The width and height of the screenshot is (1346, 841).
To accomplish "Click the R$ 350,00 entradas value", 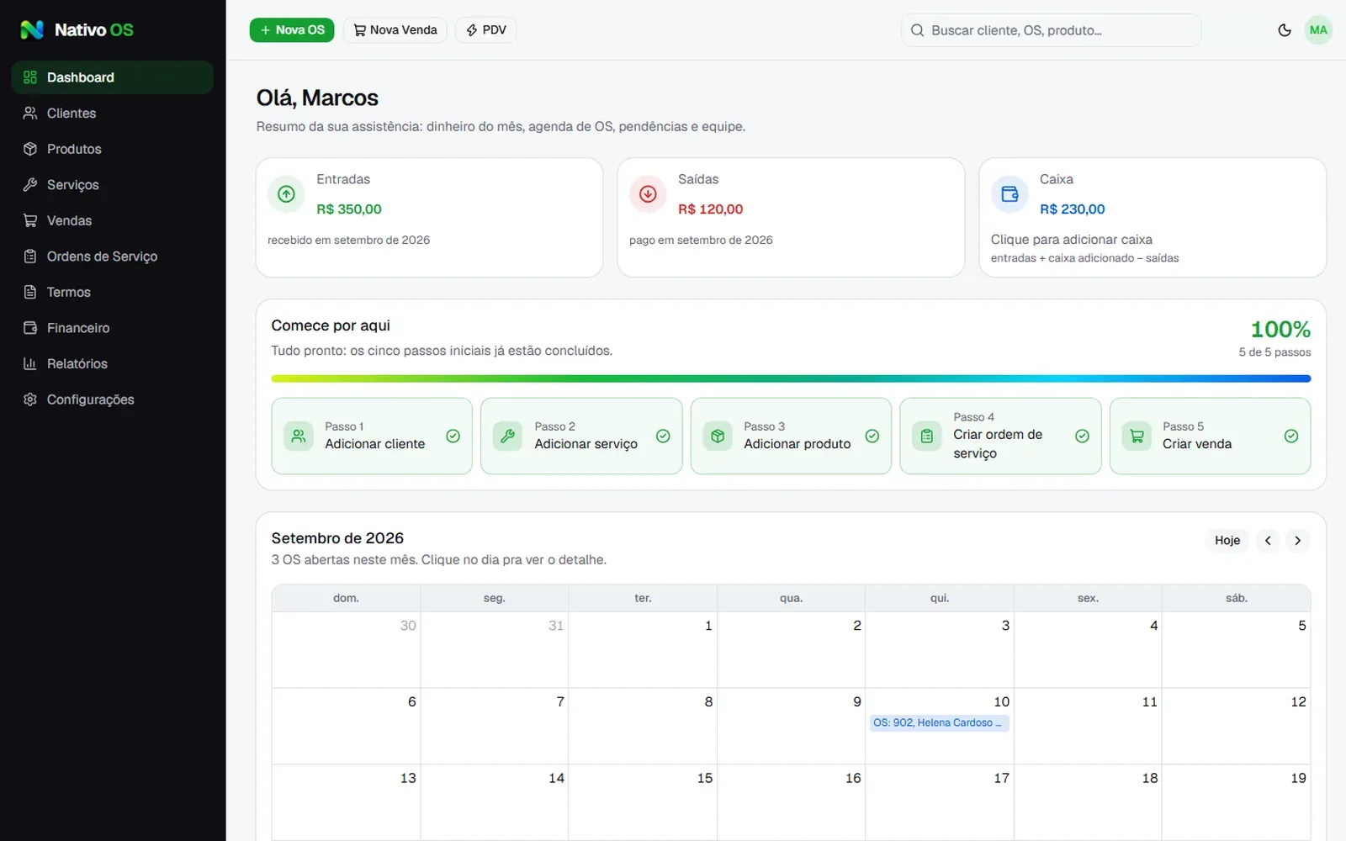I will coord(349,209).
